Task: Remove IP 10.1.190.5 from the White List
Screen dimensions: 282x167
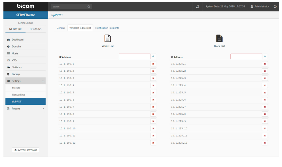Action: click(153, 92)
